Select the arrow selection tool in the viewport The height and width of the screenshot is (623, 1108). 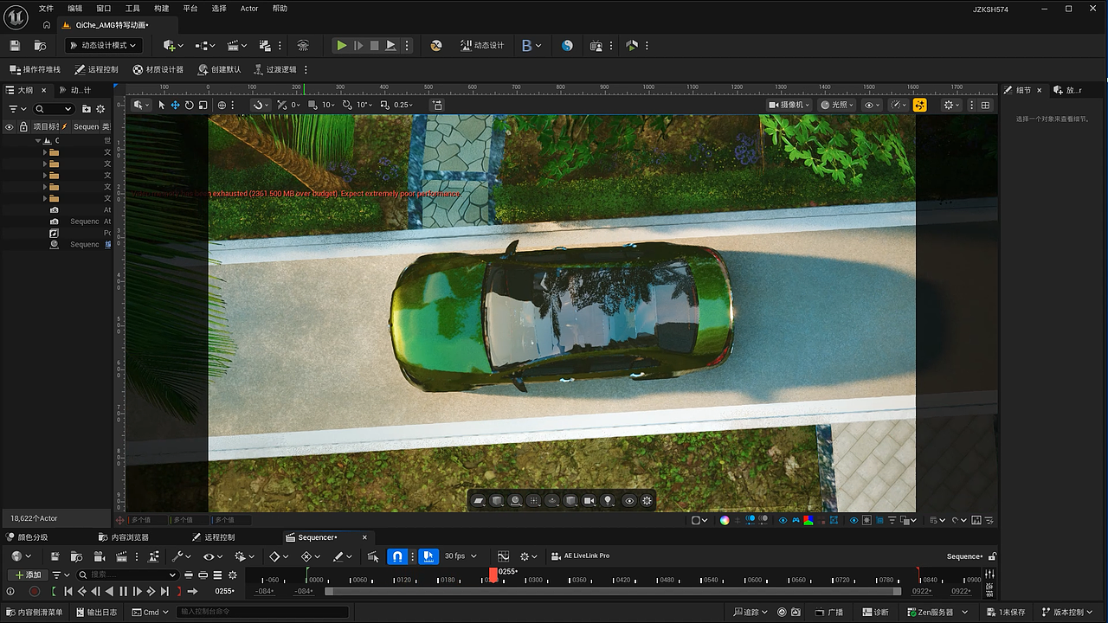pos(161,105)
